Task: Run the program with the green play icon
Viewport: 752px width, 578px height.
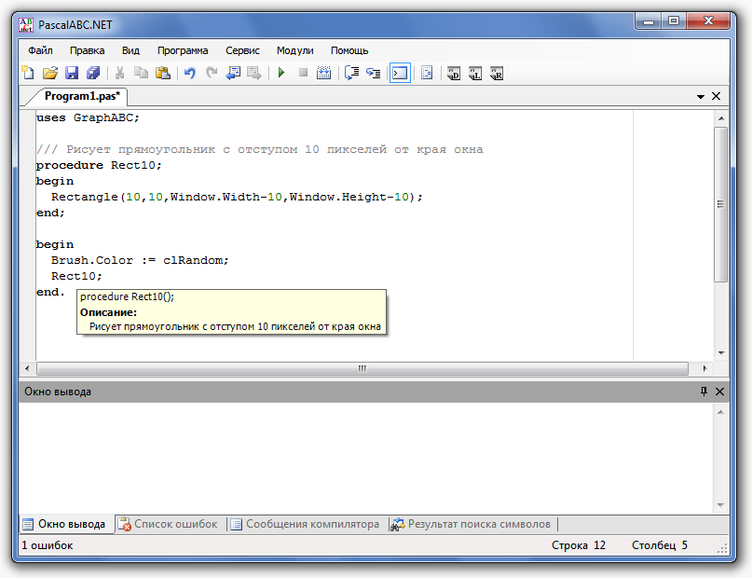Action: [x=280, y=73]
